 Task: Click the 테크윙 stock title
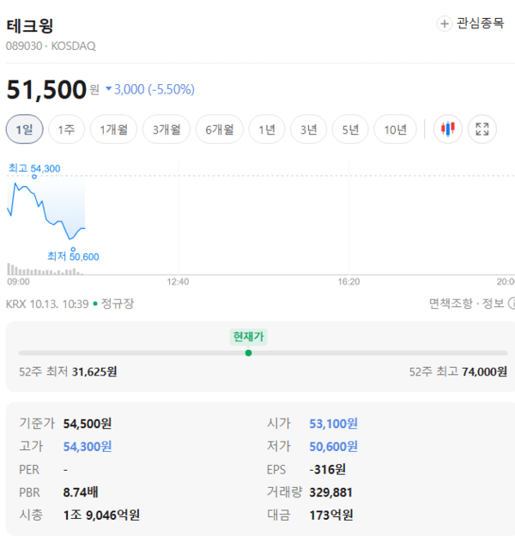pyautogui.click(x=30, y=26)
